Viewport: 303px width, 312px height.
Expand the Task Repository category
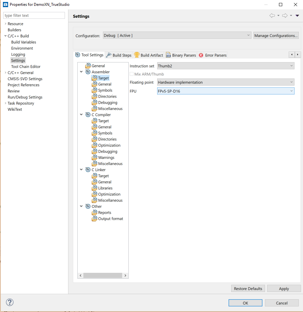6,103
